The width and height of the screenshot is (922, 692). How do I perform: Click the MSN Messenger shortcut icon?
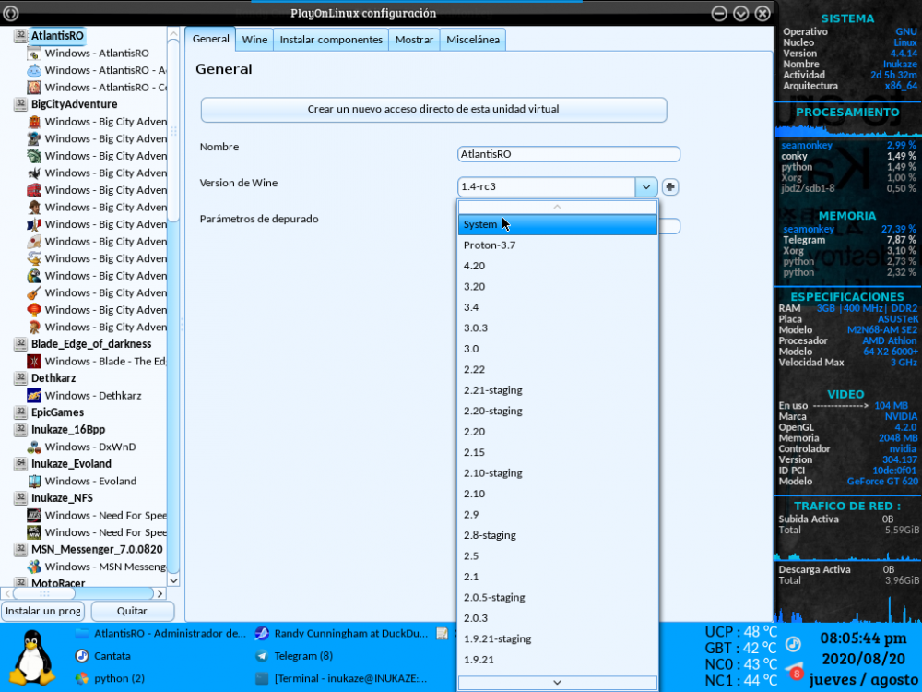[34, 567]
